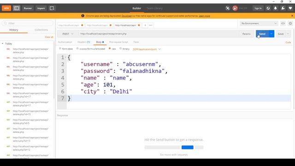Viewport: 295px width, 166px height.
Task: Open the proxy/interceptor satellite icon
Action: 228,8
